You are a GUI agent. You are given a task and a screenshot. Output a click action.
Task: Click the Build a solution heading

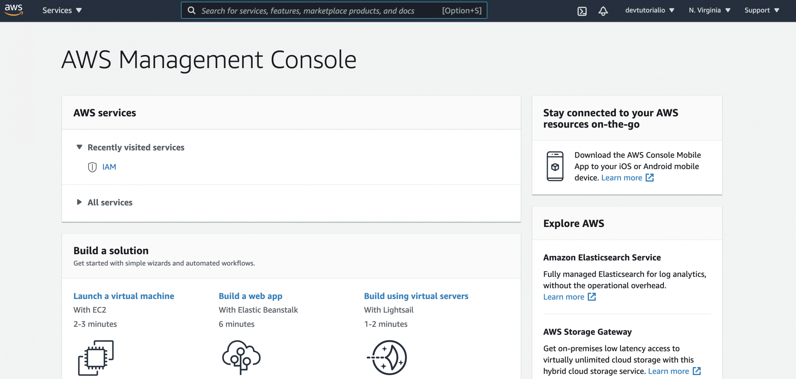111,251
